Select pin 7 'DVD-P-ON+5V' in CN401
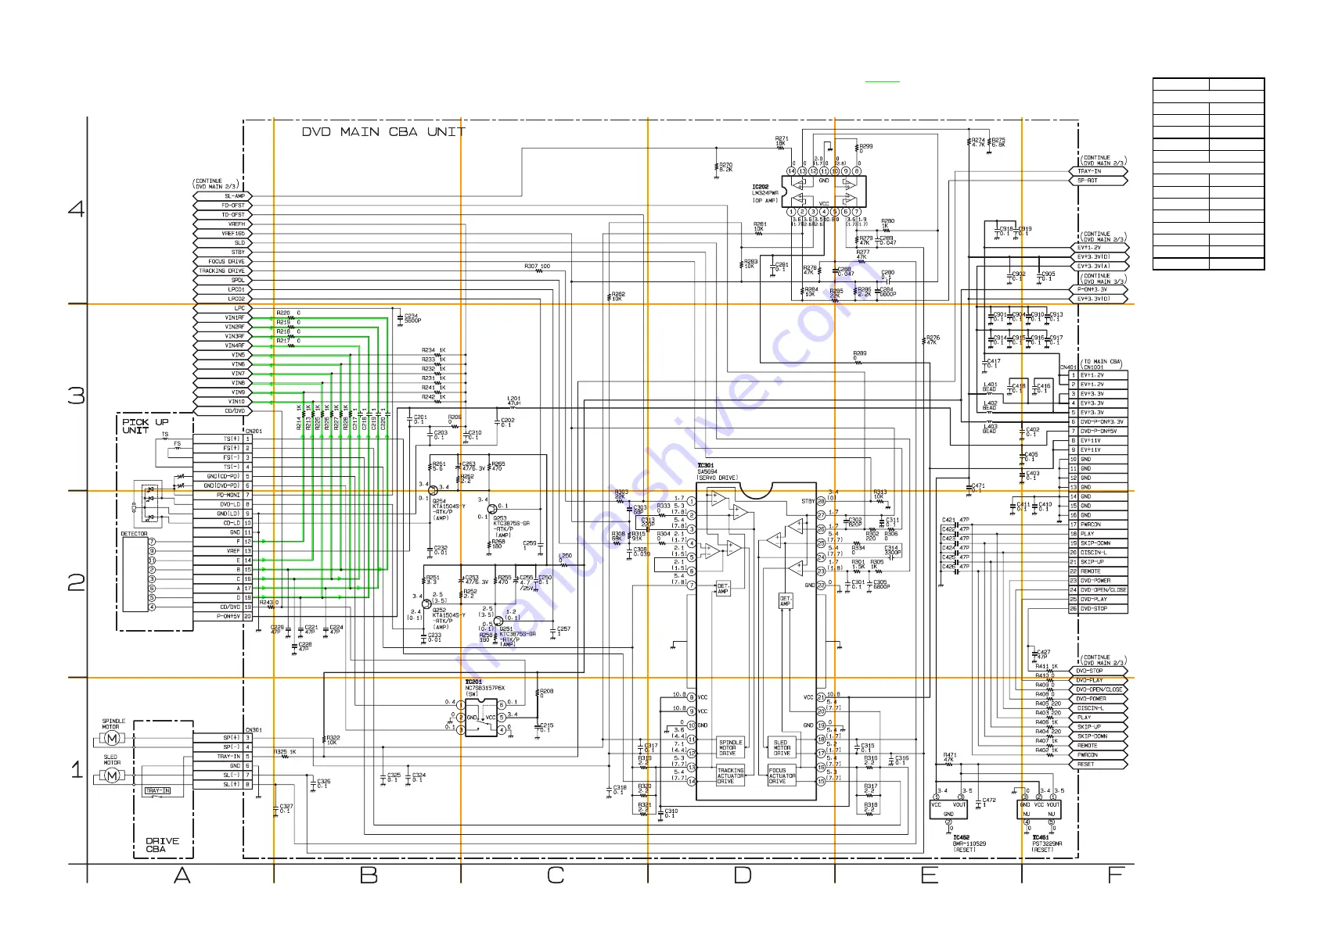This screenshot has width=1331, height=931. coord(1099,431)
